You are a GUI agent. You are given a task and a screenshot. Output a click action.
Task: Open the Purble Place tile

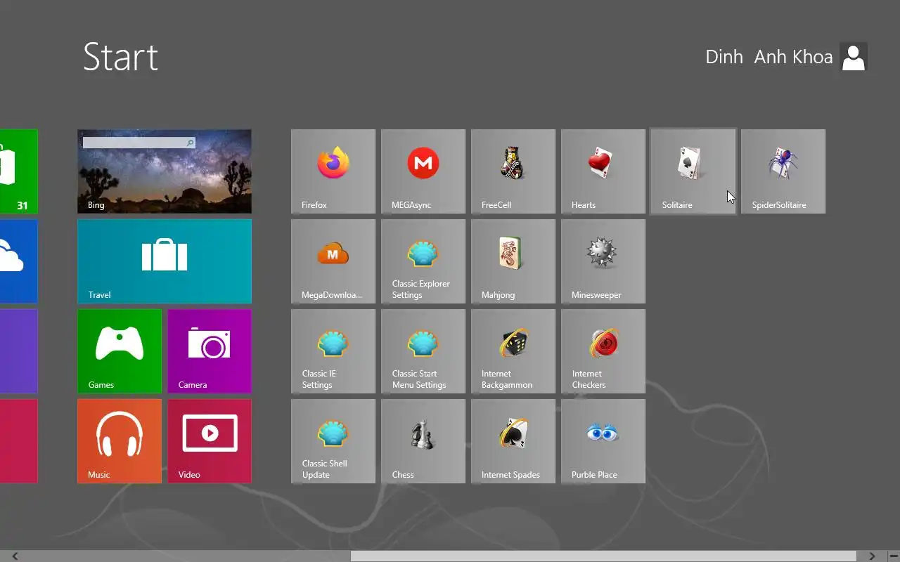pyautogui.click(x=603, y=441)
